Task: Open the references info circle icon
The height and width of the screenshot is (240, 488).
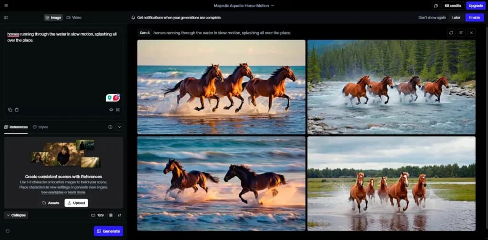Action: pyautogui.click(x=110, y=127)
